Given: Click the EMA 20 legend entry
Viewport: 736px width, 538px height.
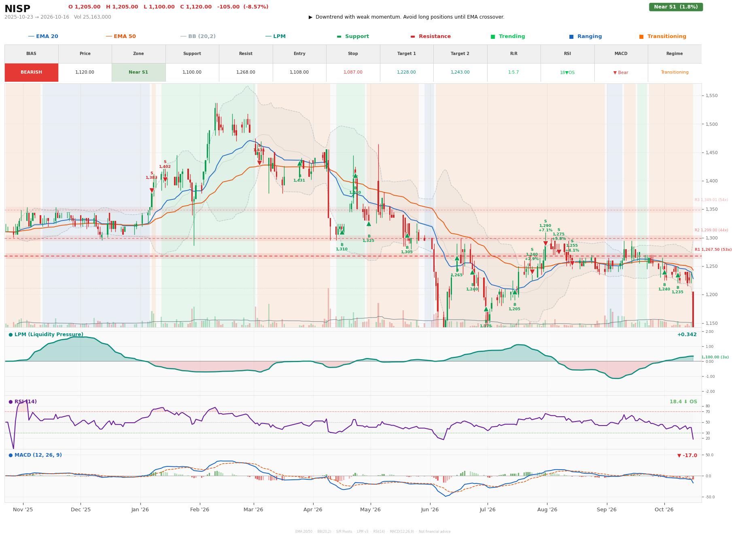Looking at the screenshot, I should coord(43,36).
